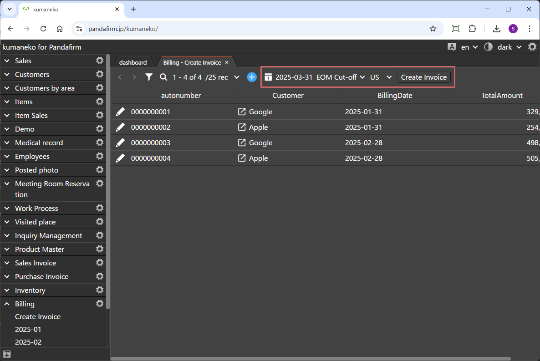The height and width of the screenshot is (361, 540).
Task: Open the 2025-01 view under Billing
Action: [x=28, y=330]
